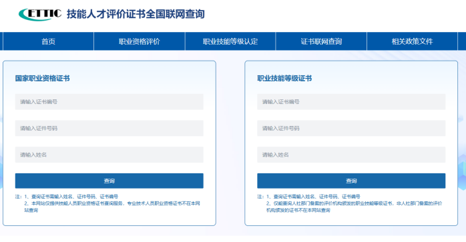
Task: Click the 职业技能等级证书 panel heading
Action: click(x=284, y=79)
